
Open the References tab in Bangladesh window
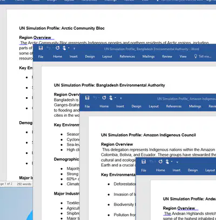[127, 57]
